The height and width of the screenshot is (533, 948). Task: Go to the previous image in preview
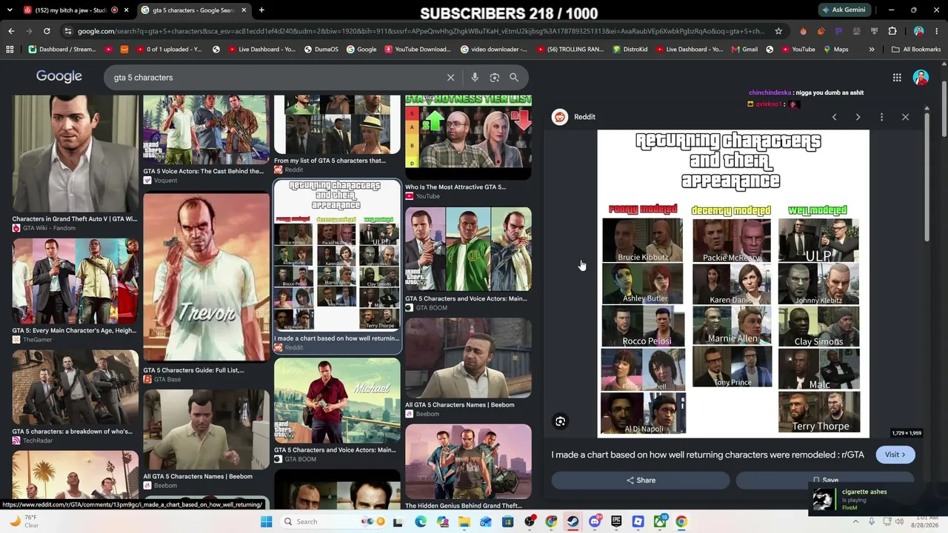834,117
